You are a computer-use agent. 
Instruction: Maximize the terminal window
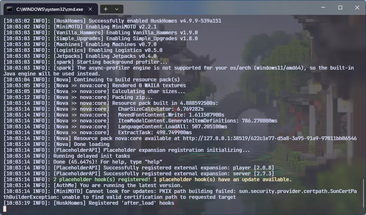[x=340, y=8]
